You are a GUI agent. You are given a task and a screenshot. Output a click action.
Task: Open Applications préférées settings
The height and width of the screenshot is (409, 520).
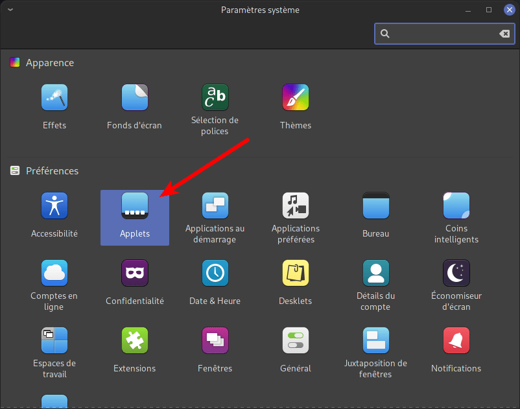click(296, 206)
